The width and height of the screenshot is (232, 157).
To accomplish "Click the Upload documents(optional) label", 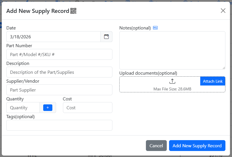I will click(x=148, y=73).
